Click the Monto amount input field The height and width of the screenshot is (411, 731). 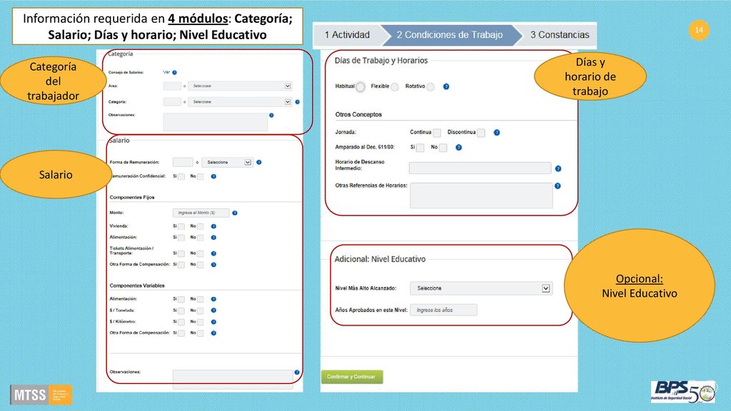tap(201, 213)
